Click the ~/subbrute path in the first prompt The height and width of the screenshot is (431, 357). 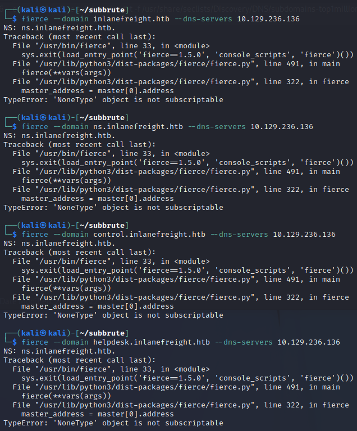[x=105, y=10]
